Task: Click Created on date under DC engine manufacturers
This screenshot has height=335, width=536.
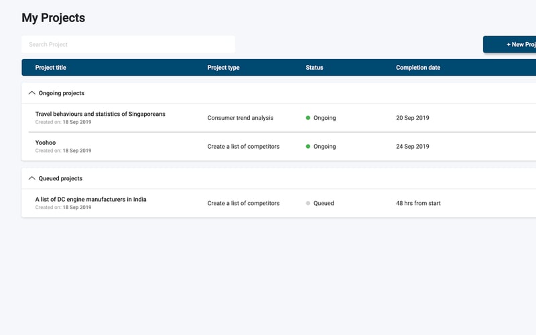Action: 63,207
